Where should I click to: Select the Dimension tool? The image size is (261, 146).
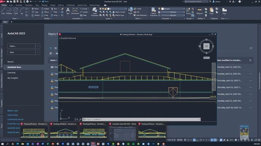pyautogui.click(x=75, y=11)
